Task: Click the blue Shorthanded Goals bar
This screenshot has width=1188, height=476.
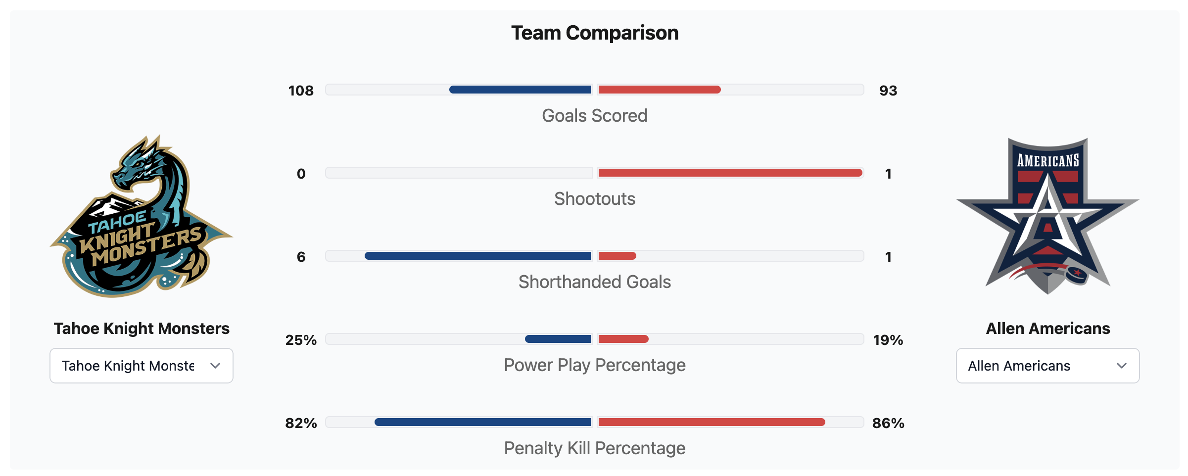Action: (477, 256)
